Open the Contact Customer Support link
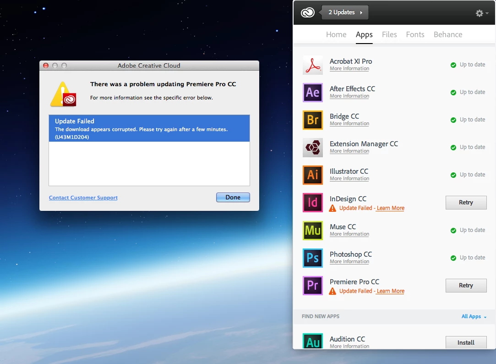This screenshot has height=364, width=496. [x=83, y=198]
